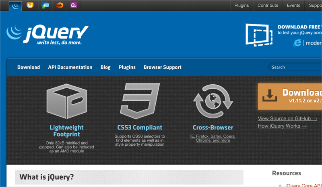This screenshot has height=187, width=322.
Task: Click the Cross-Browser globe icon
Action: [213, 101]
